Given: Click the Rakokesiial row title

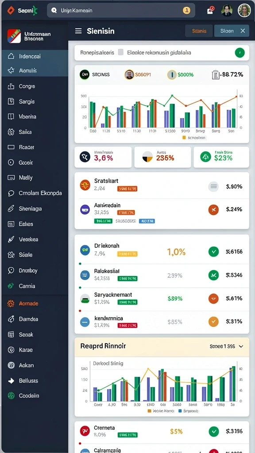Looking at the screenshot, I should click(x=107, y=271).
